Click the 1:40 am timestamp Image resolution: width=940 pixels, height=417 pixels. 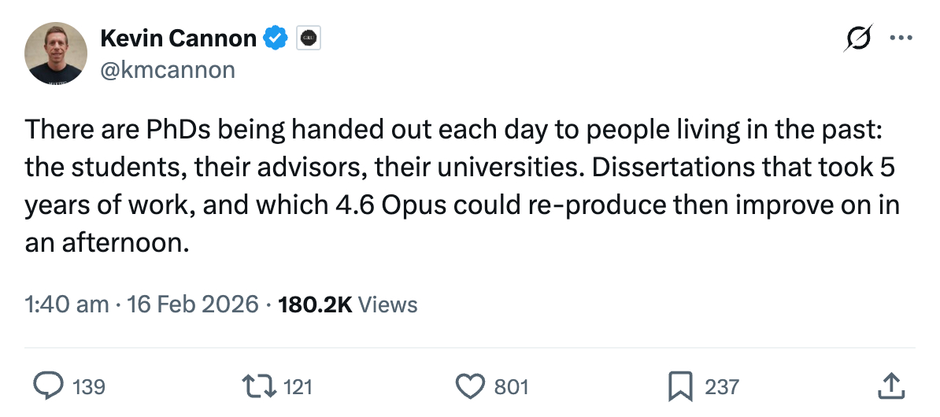67,304
